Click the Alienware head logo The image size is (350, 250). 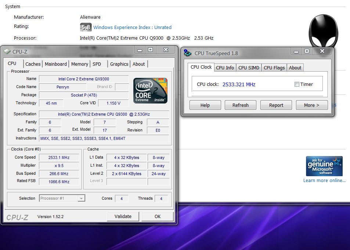point(324,31)
